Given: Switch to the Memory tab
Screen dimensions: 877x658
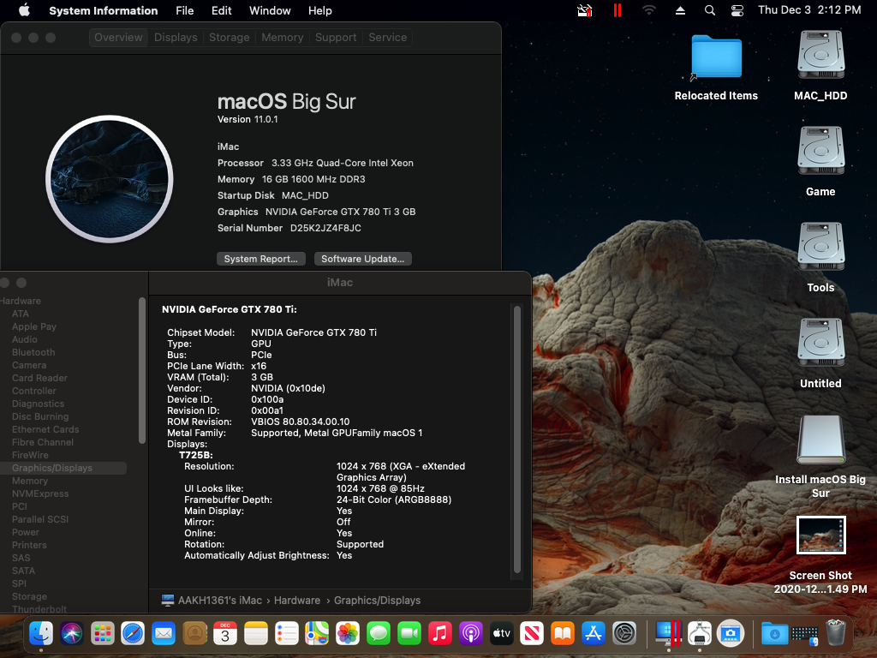Looking at the screenshot, I should click(x=283, y=38).
